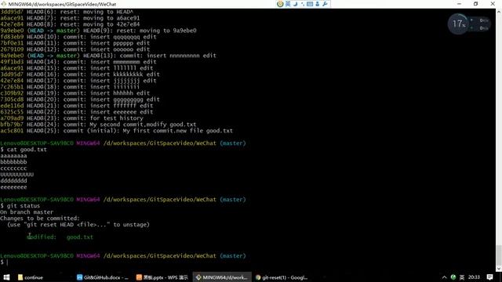Screen dimensions: 502x282
Task: Open the wrench settings icon in IME toolbar
Action: [325, 4]
